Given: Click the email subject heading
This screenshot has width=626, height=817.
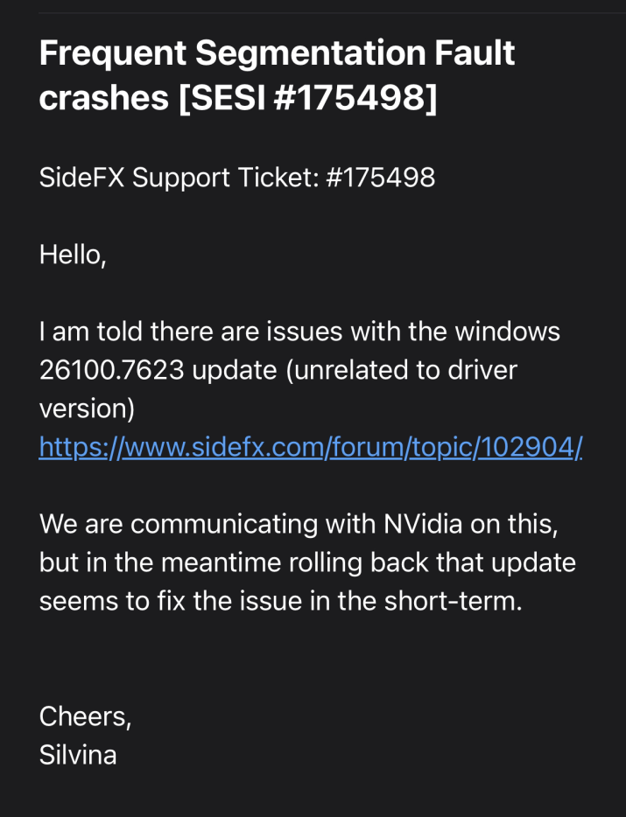Looking at the screenshot, I should pos(277,76).
